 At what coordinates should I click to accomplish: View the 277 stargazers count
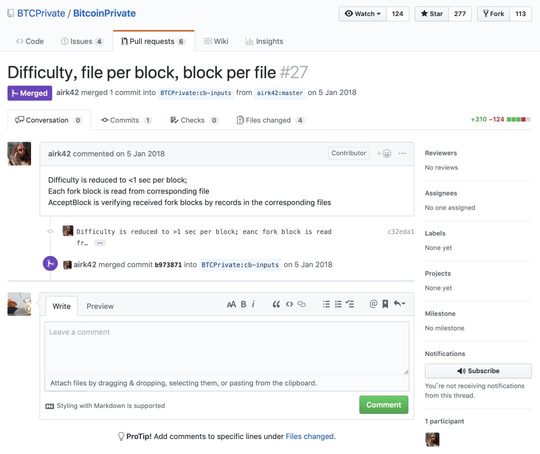[460, 14]
